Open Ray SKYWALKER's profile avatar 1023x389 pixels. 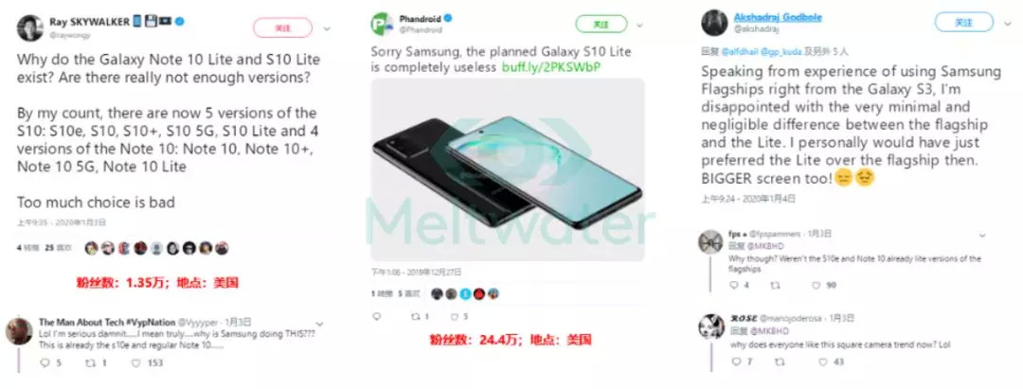pyautogui.click(x=29, y=27)
